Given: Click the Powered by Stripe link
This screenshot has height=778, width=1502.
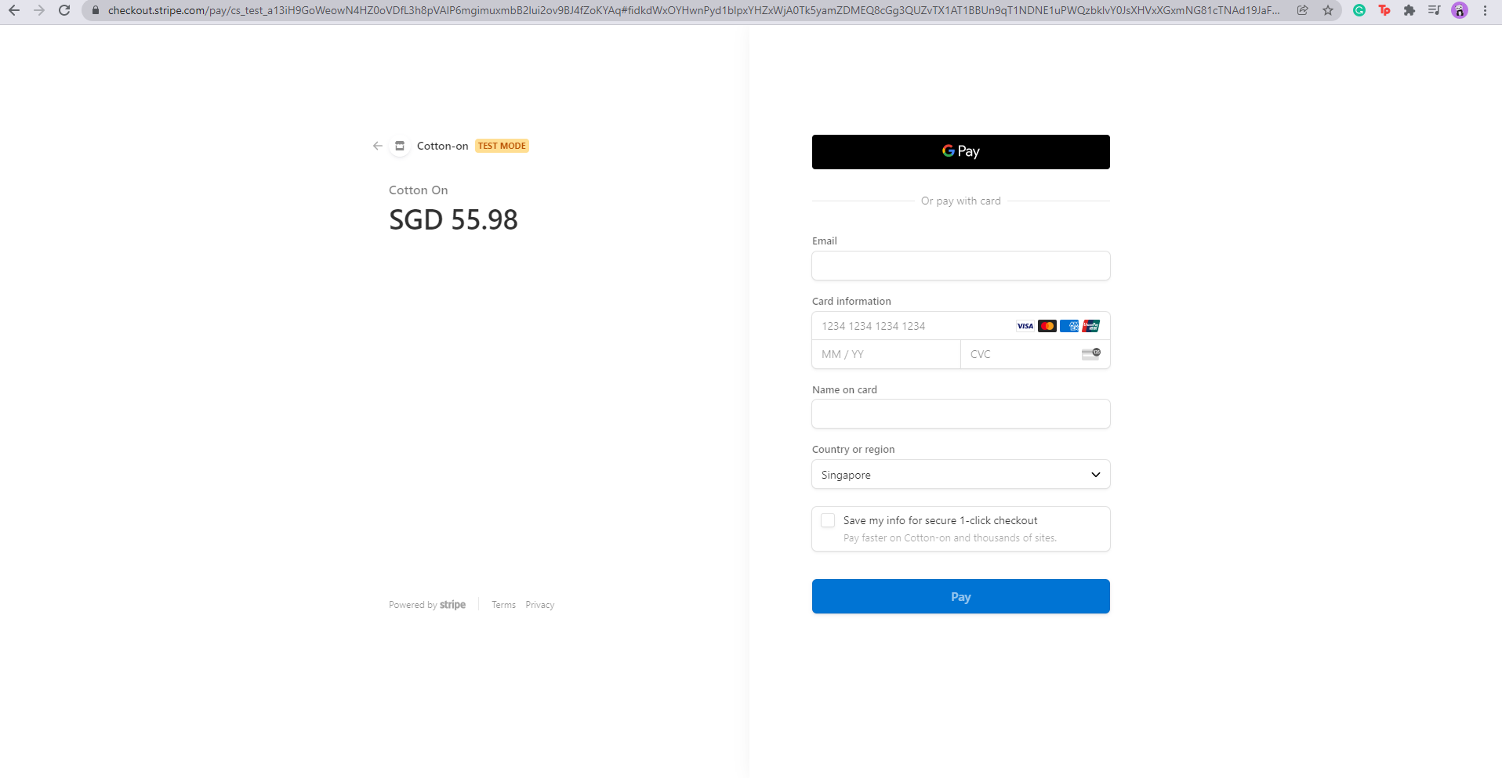Looking at the screenshot, I should [427, 605].
